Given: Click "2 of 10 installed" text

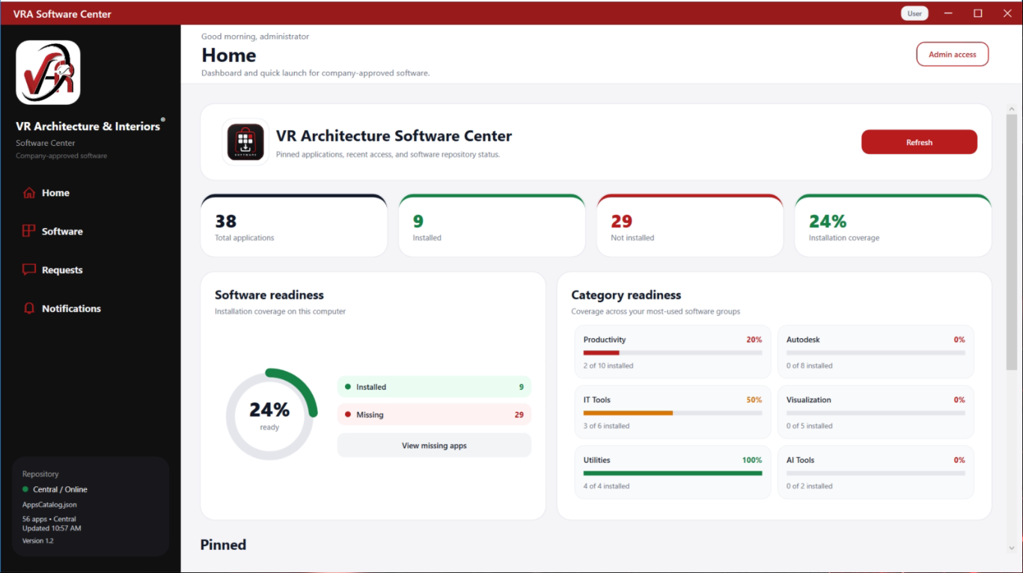Looking at the screenshot, I should tap(608, 366).
